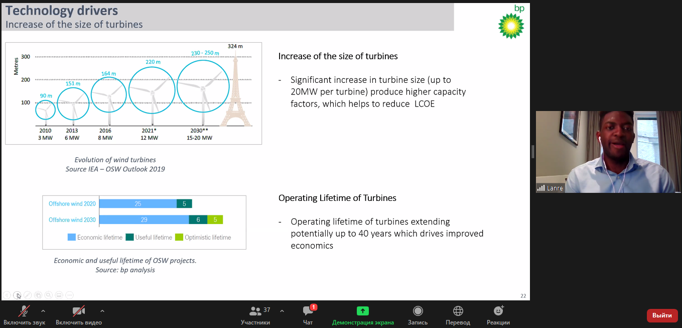Screen dimensions: 682x328
Task: Open slideshow more options (three dots)
Action: tap(70, 295)
